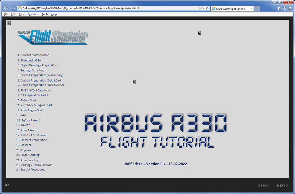Open the Help menu
The height and width of the screenshot is (194, 295).
[54, 14]
